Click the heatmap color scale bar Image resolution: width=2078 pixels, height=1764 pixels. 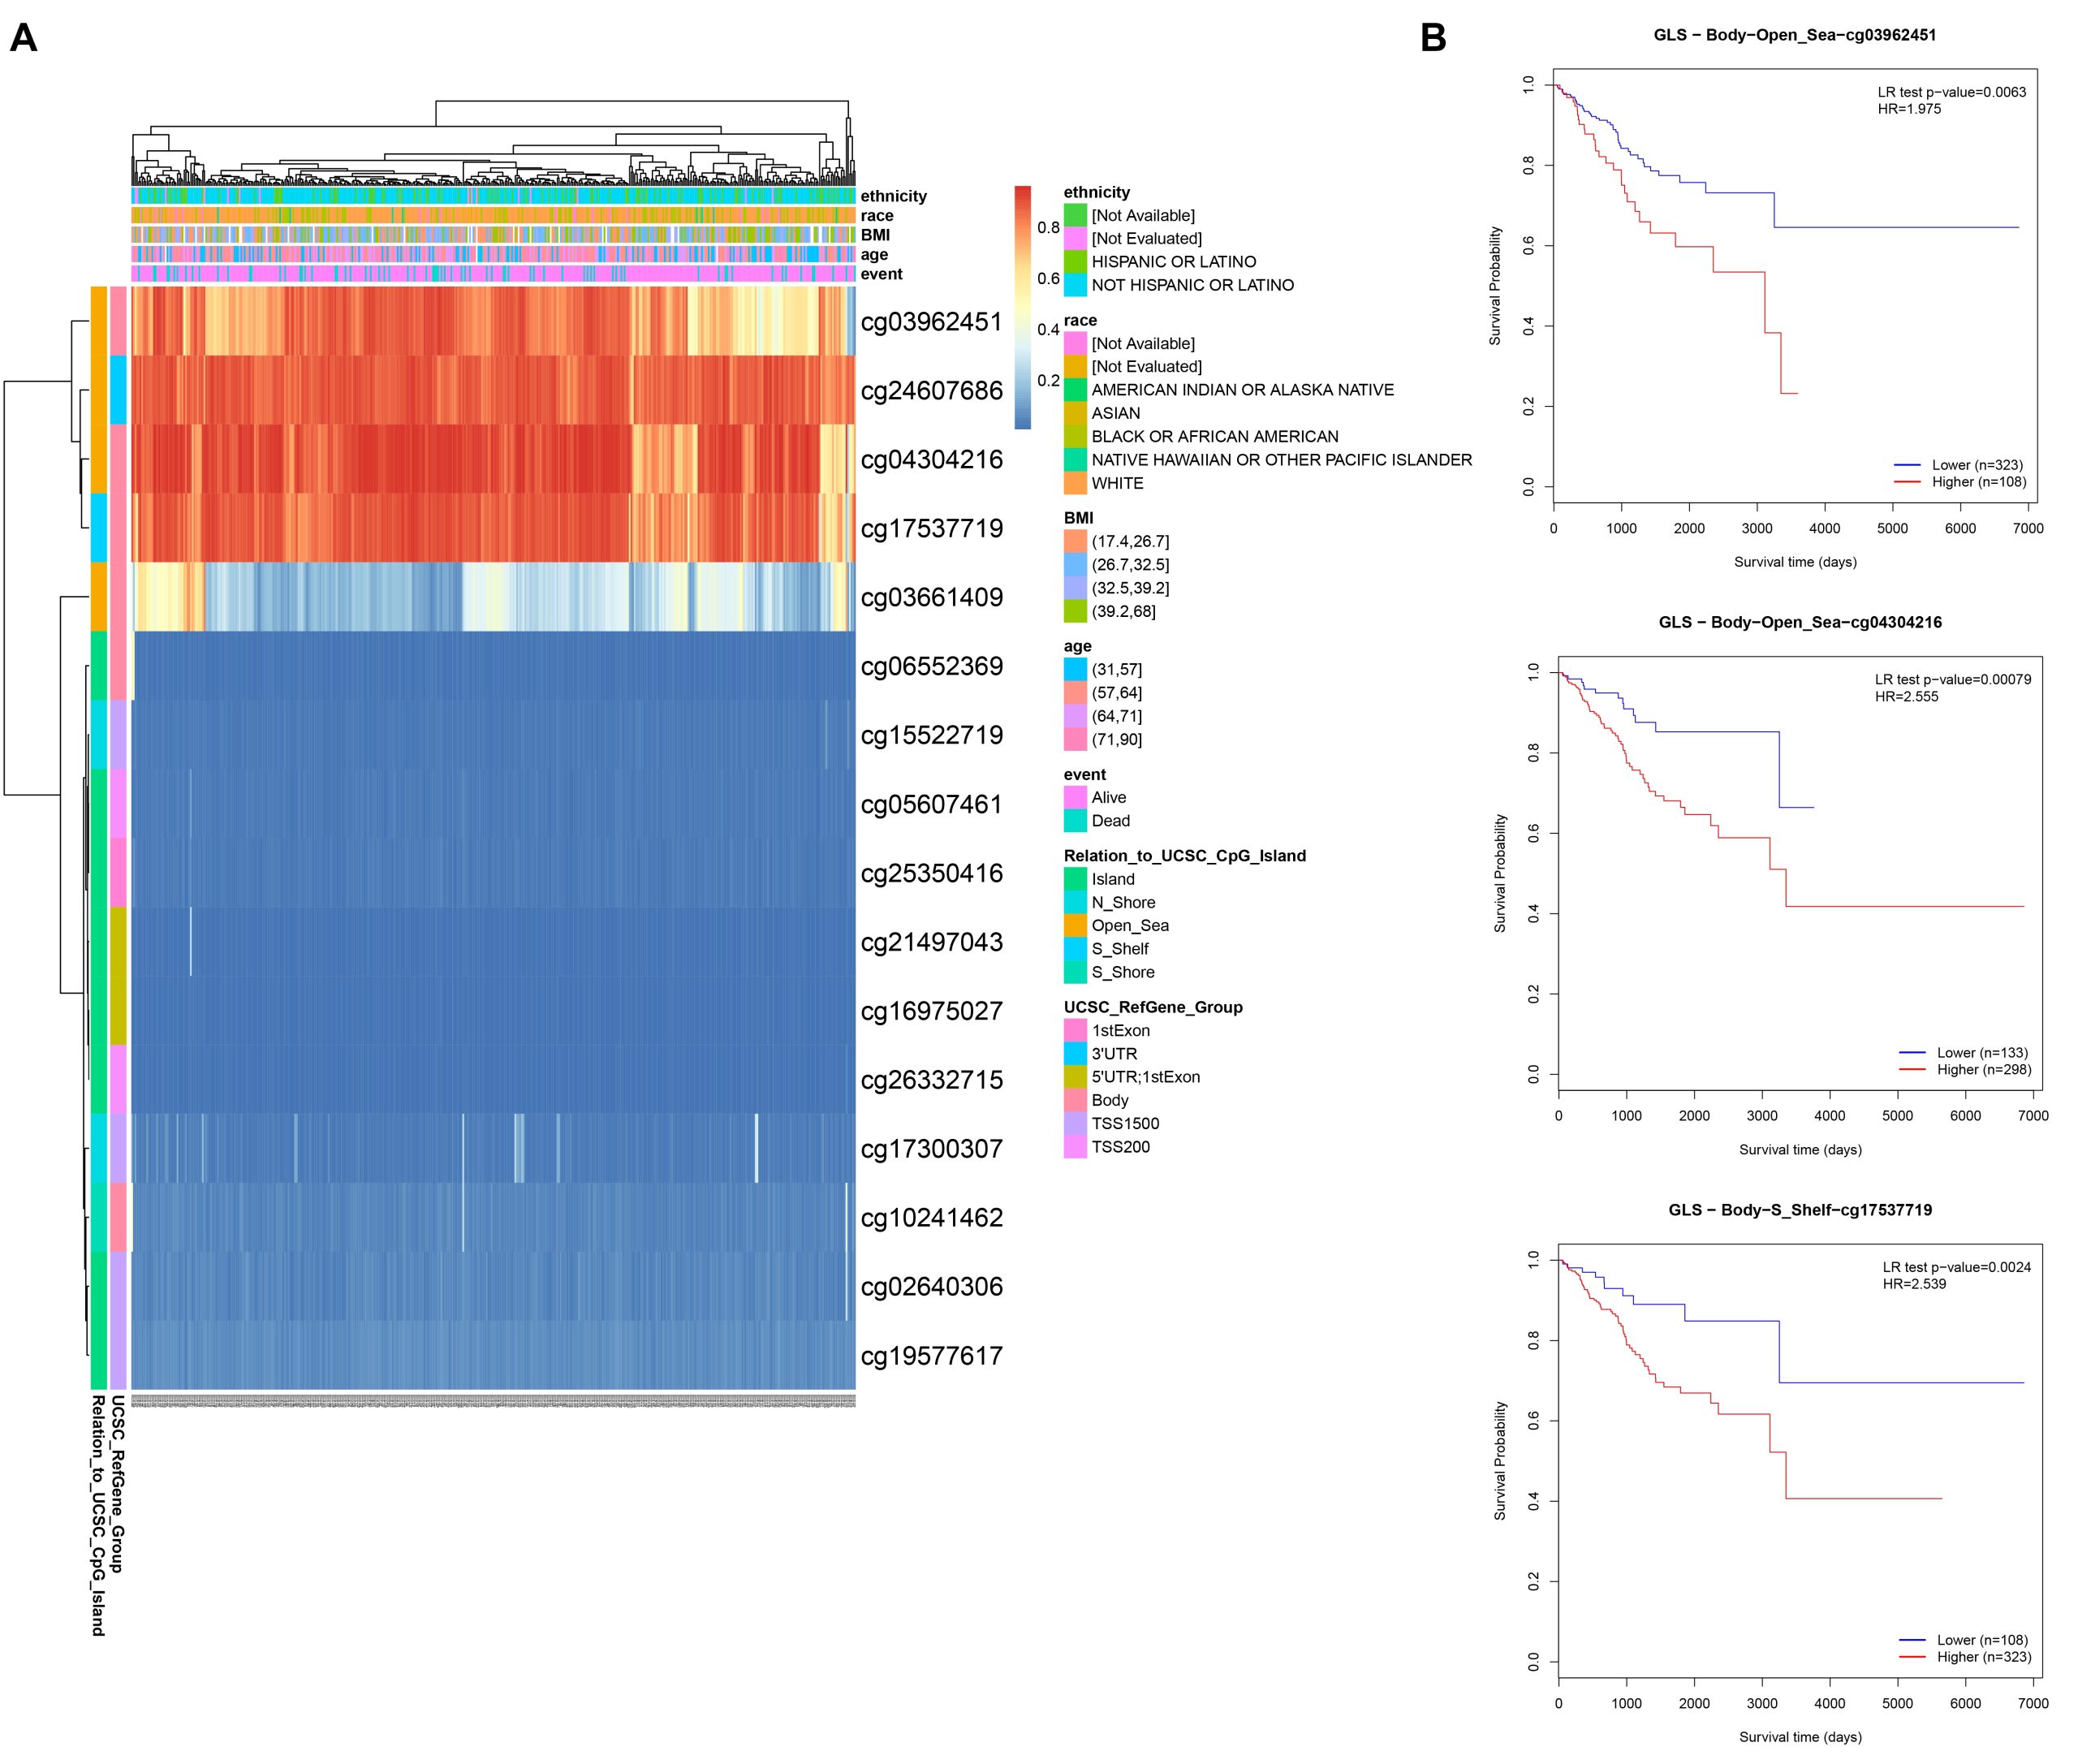point(1022,307)
